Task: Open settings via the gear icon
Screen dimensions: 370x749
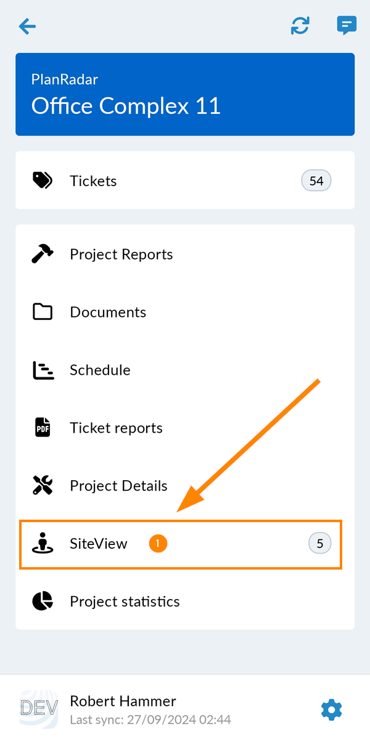Action: point(332,710)
